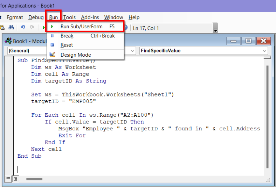Screen dimensions: 276x187
Task: Choose Reset from the Run menu
Action: [85, 45]
